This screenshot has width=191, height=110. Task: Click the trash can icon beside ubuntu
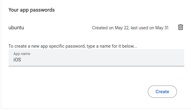pos(180,27)
